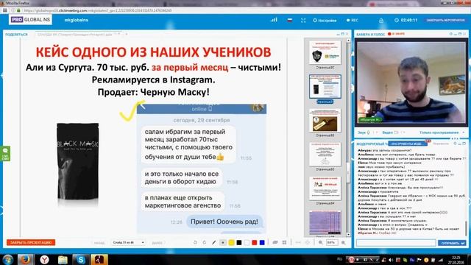
Task: Select the pencil drawing tool
Action: pos(214,242)
